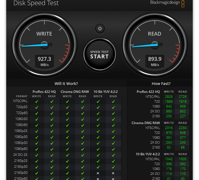Click the checkmark for 1080p50 Cinema DNG RAW write

click(x=67, y=143)
